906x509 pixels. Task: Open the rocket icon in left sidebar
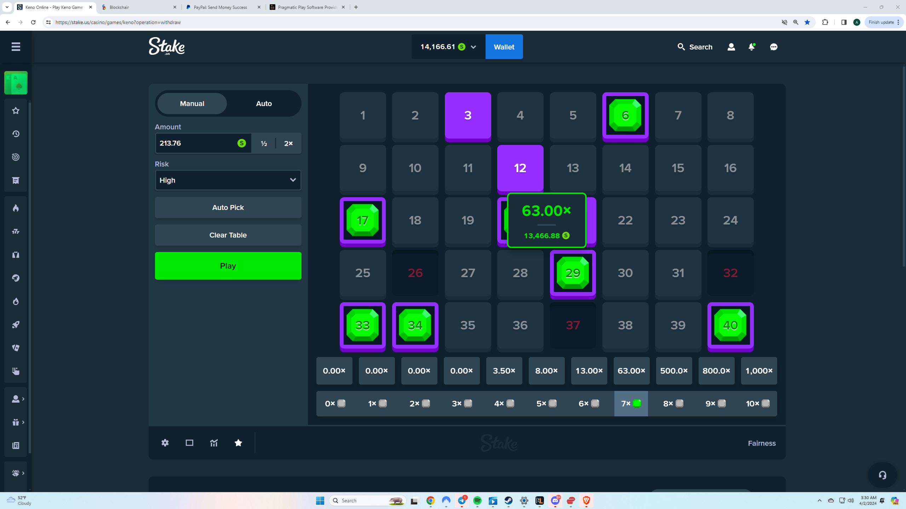tap(16, 325)
